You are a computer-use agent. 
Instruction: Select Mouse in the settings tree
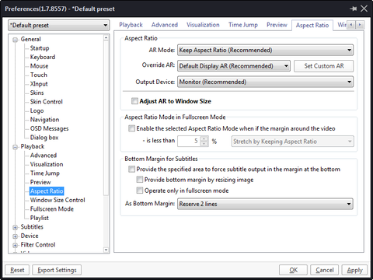[39, 66]
